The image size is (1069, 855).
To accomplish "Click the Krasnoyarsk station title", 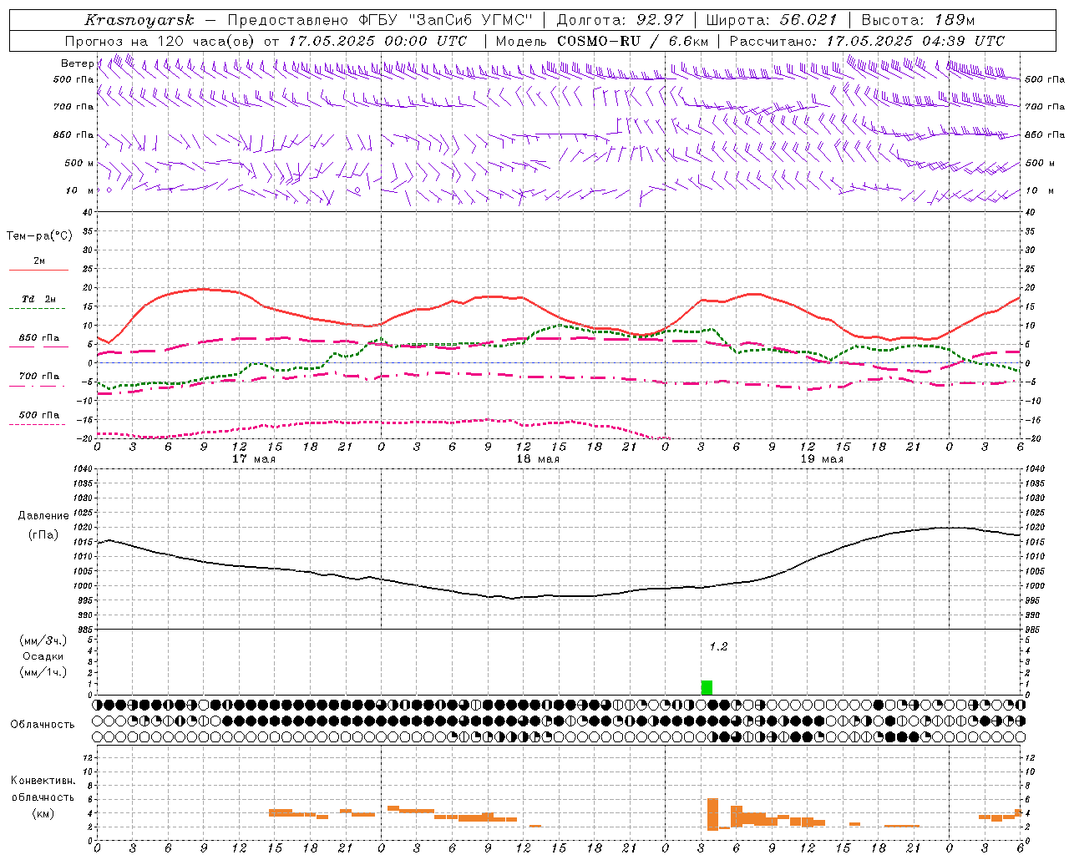I will [x=139, y=20].
